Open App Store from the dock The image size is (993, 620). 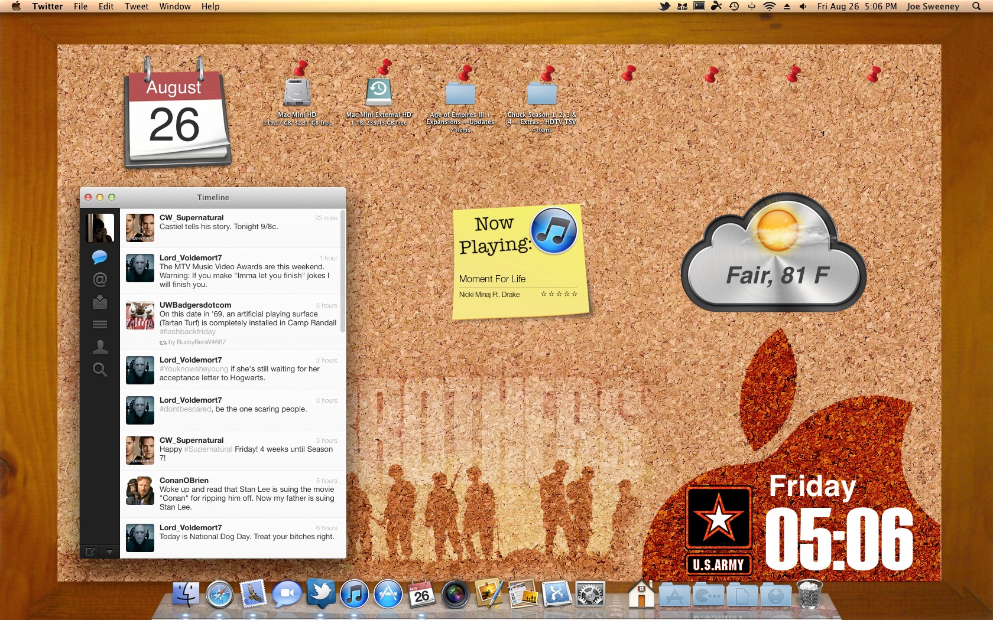(x=388, y=594)
